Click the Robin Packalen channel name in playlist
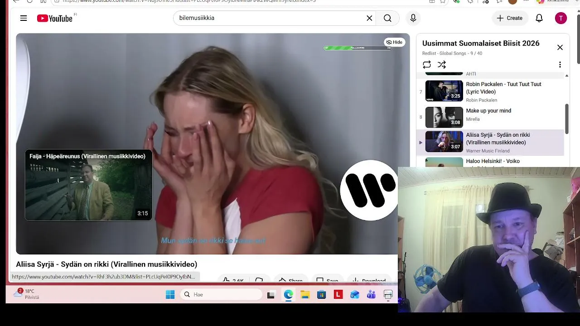The image size is (580, 326). click(481, 100)
